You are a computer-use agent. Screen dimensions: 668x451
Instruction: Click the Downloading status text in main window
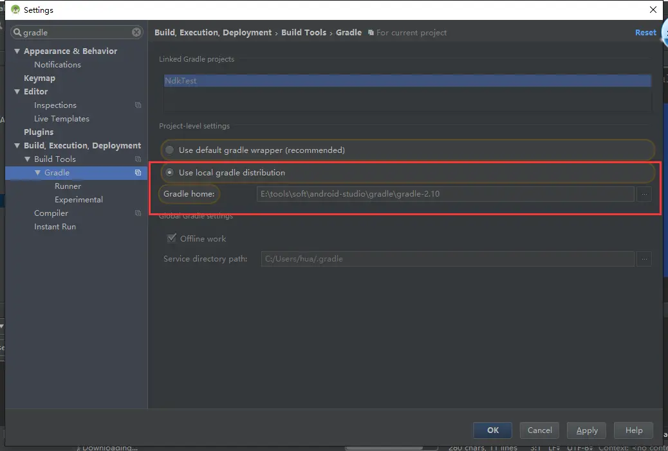pos(110,448)
